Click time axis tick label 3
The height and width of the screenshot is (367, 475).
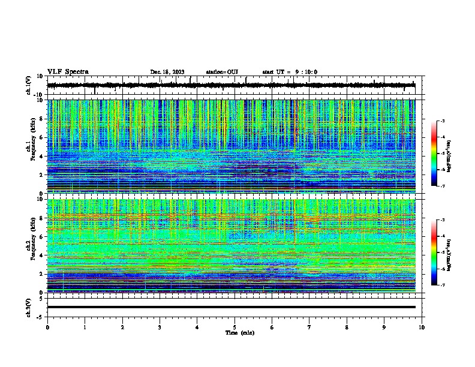[x=160, y=327]
